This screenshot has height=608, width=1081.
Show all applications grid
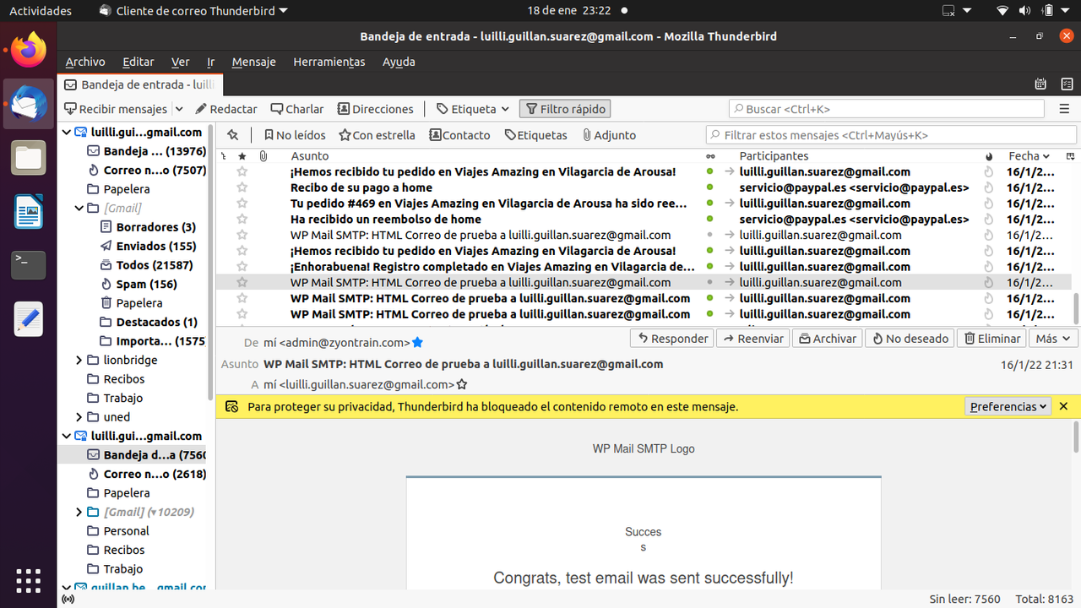pos(29,581)
